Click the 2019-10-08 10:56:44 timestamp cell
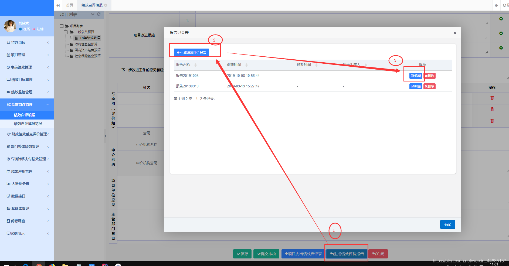Viewport: 509px width, 266px height. 243,76
